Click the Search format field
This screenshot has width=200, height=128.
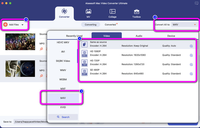(x=63, y=117)
